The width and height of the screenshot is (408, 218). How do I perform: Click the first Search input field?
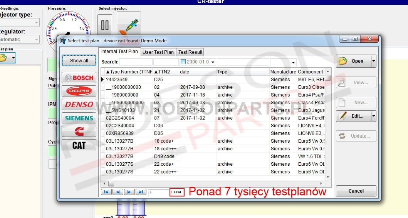pyautogui.click(x=136, y=62)
